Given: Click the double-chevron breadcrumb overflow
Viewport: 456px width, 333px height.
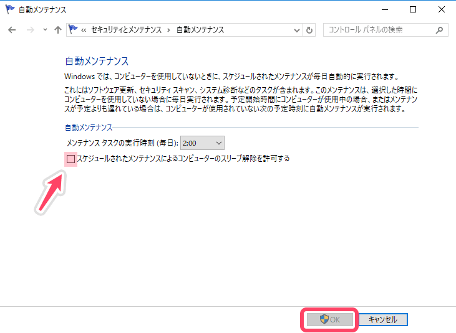Looking at the screenshot, I should point(84,30).
